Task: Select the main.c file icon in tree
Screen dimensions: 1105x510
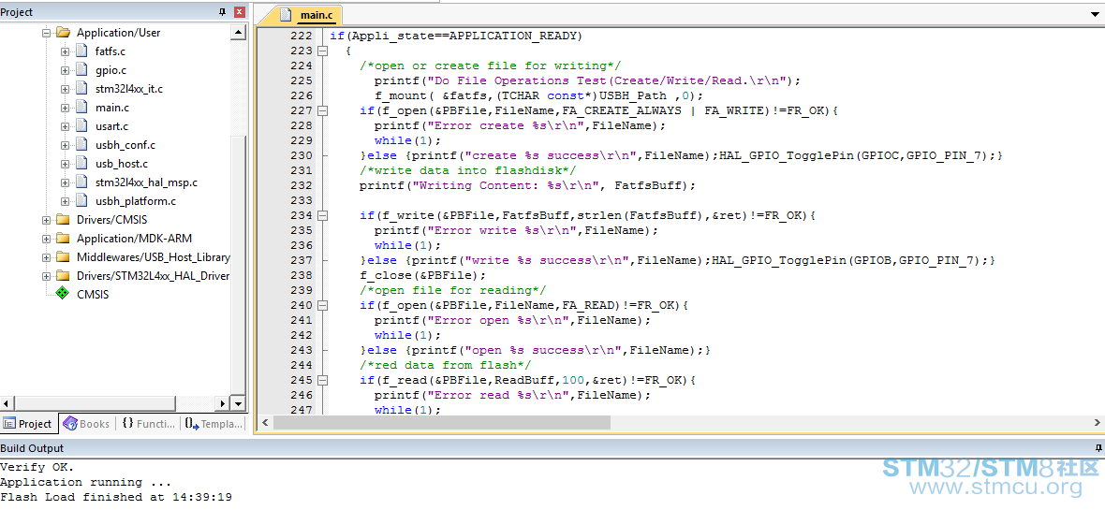Action: pyautogui.click(x=81, y=108)
